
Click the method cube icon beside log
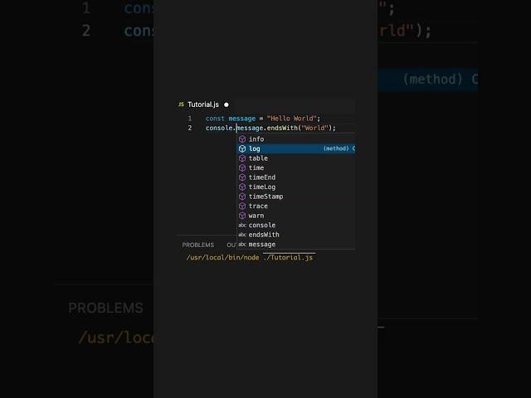coord(242,148)
